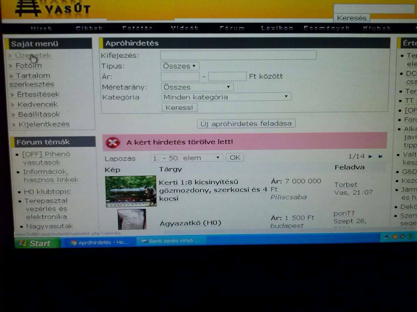The image size is (417, 312).
Task: Open Üzenetek link in Saját menü
Action: (x=33, y=56)
